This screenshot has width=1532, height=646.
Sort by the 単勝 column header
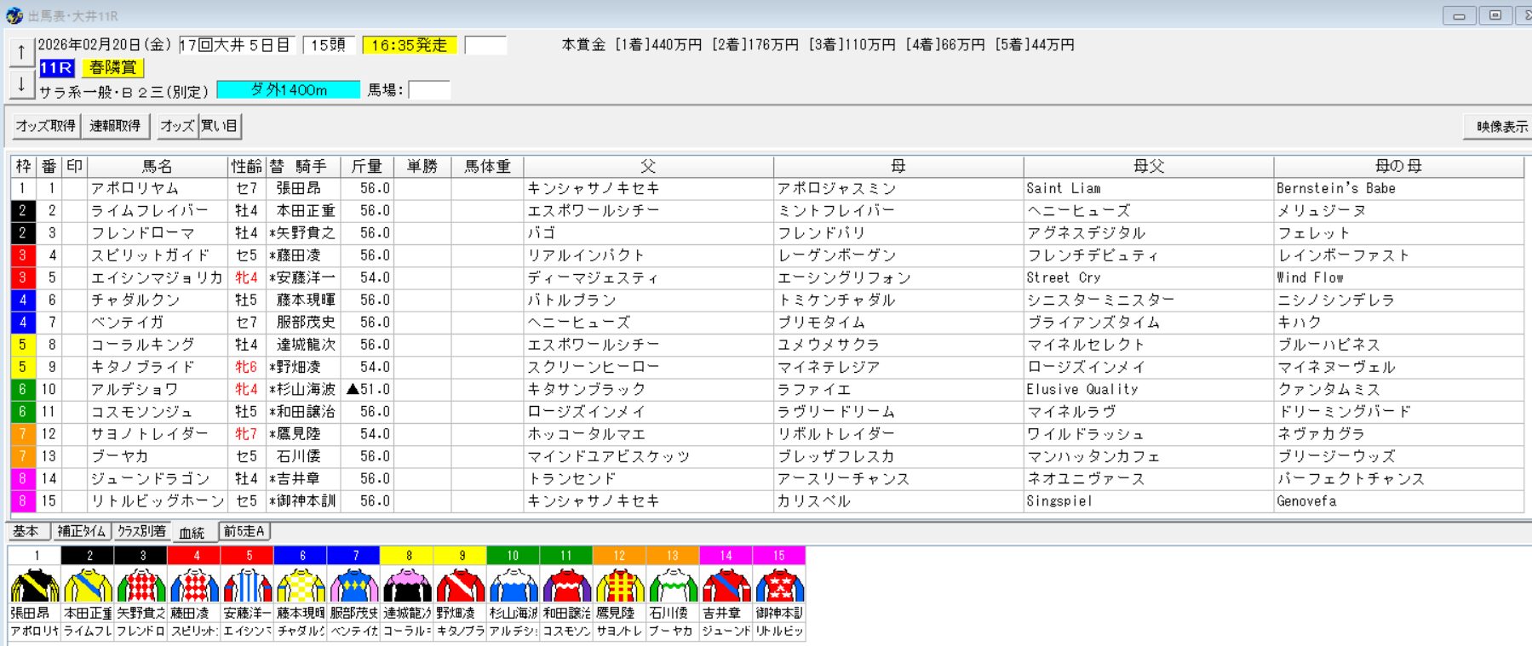(x=422, y=167)
